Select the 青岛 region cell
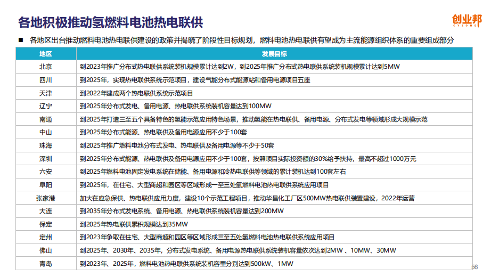Viewport: 491px width, 276px height. (x=46, y=264)
